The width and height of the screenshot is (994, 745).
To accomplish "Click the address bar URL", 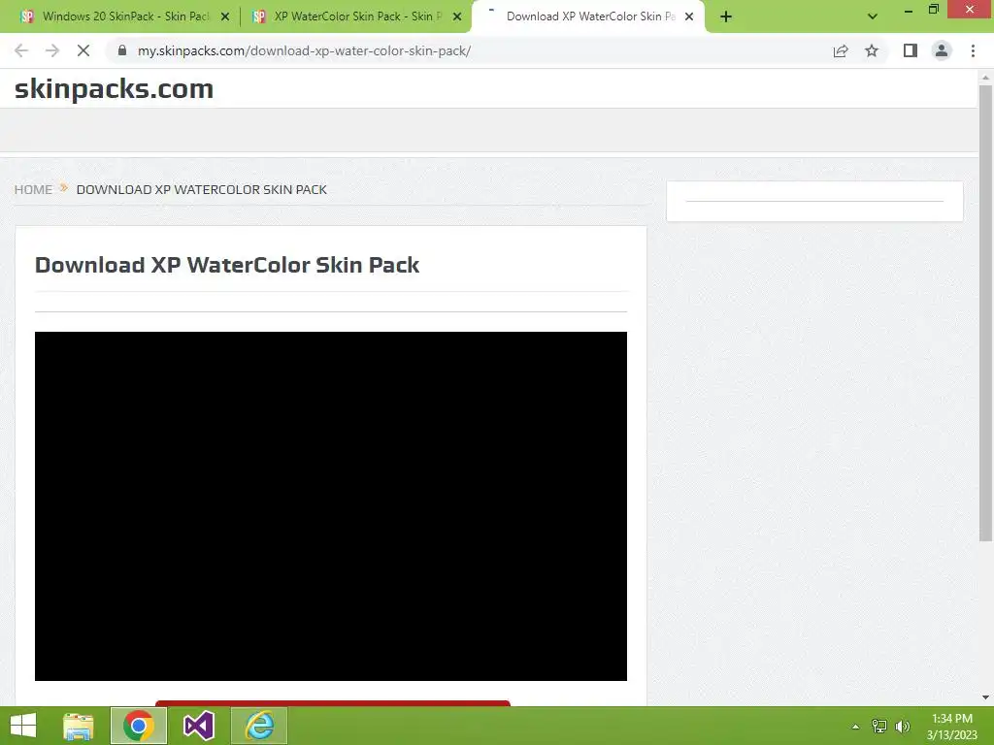I will [304, 50].
